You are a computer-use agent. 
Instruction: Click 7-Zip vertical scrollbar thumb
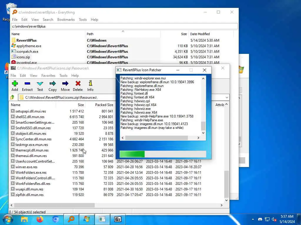[x=227, y=184]
